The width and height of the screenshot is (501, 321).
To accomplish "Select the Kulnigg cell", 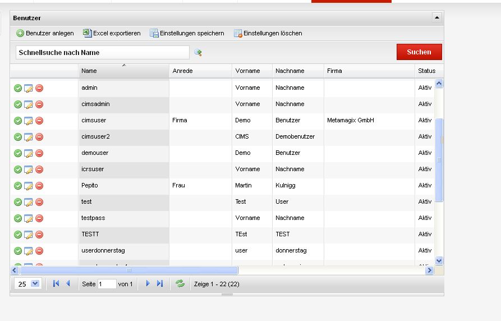I will click(x=298, y=186).
